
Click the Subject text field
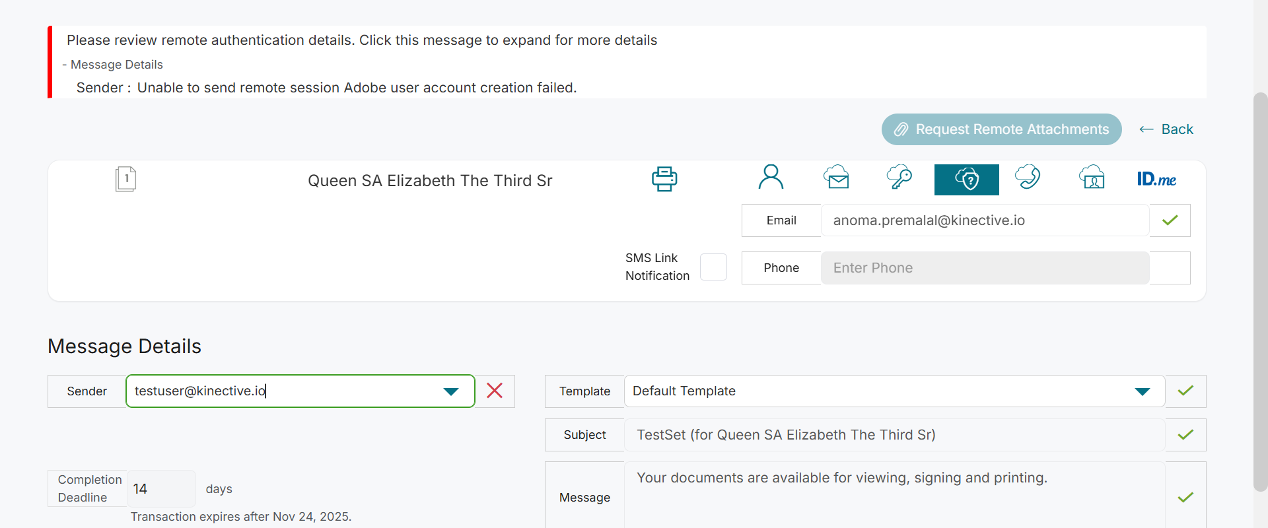[x=894, y=435]
